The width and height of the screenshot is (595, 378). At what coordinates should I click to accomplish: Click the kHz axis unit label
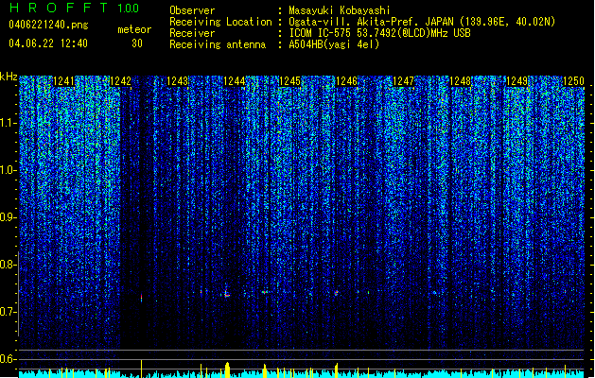(x=9, y=77)
